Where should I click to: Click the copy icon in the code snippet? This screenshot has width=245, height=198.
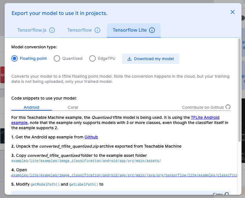pos(226,194)
